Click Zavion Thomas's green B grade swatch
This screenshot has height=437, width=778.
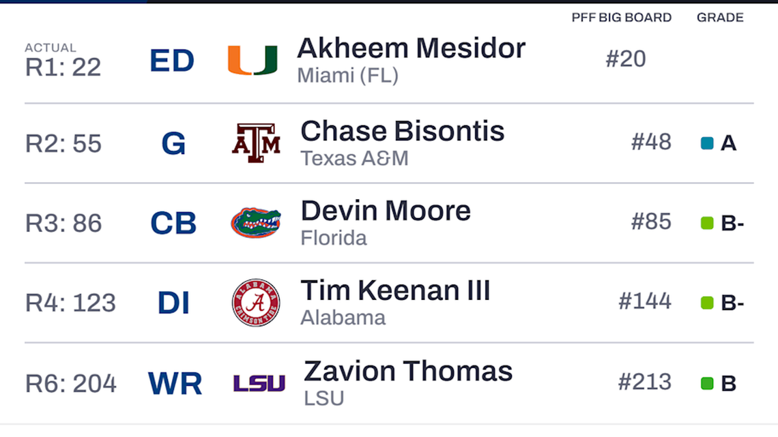(x=707, y=383)
